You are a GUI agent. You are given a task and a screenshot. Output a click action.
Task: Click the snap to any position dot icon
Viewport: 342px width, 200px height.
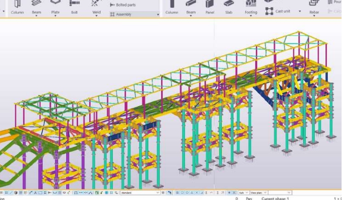[229, 193]
